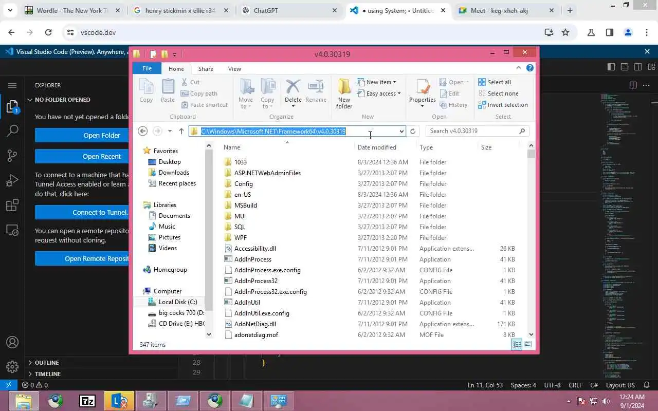
Task: Click Select all in ribbon
Action: click(x=494, y=82)
